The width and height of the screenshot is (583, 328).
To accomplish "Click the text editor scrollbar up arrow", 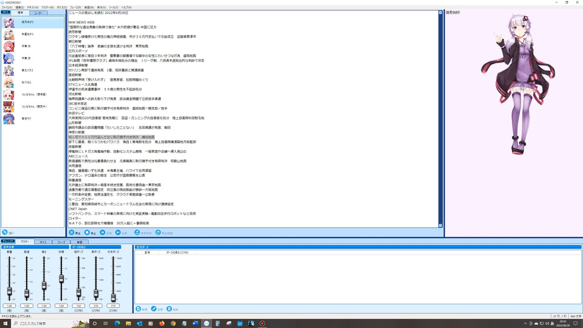I will pyautogui.click(x=440, y=13).
